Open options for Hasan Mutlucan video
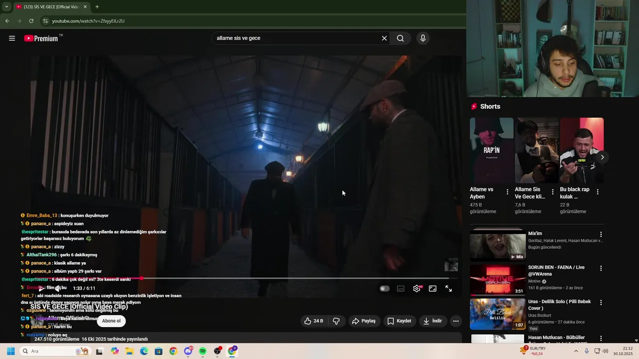This screenshot has width=639, height=359. [x=601, y=338]
